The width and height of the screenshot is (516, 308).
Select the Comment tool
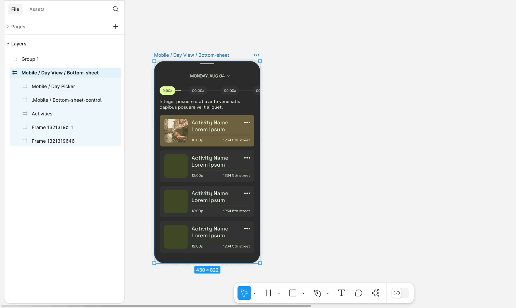point(358,293)
